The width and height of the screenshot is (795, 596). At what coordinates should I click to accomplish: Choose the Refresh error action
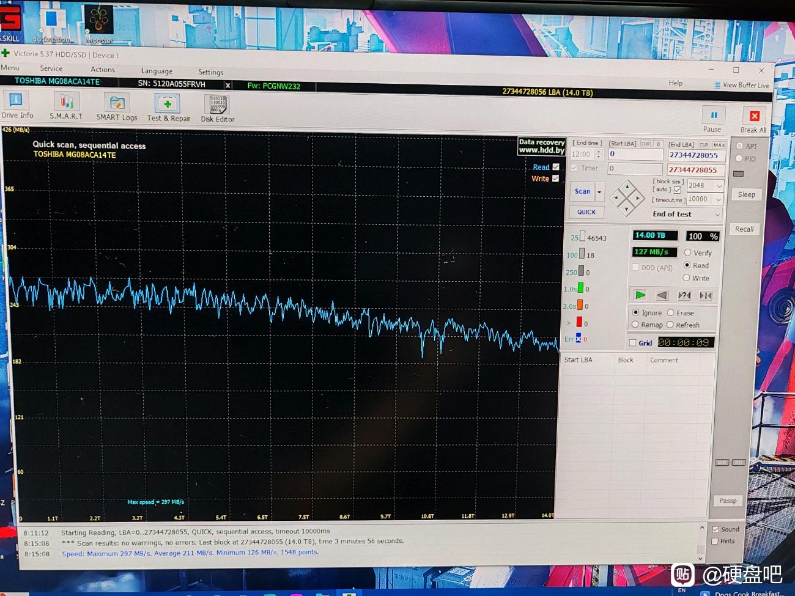[x=670, y=325]
